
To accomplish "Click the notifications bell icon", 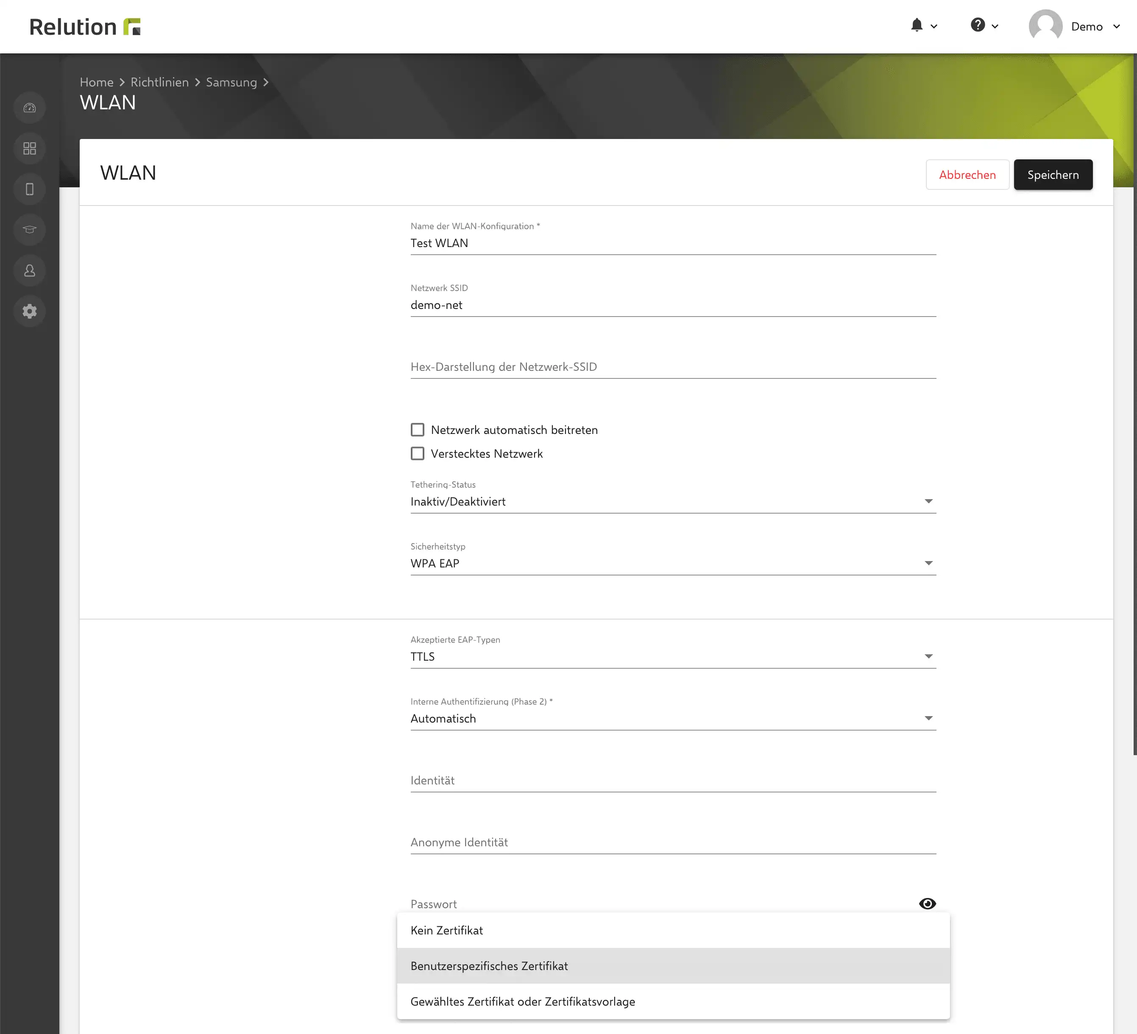I will 917,25.
